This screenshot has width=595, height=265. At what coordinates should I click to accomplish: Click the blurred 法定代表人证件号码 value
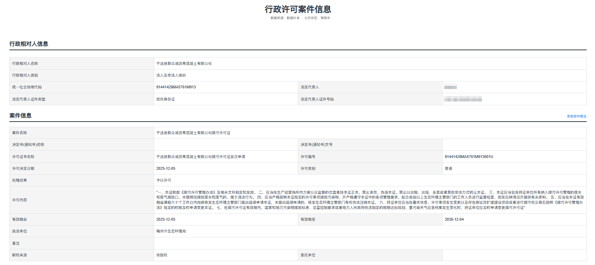pos(463,99)
